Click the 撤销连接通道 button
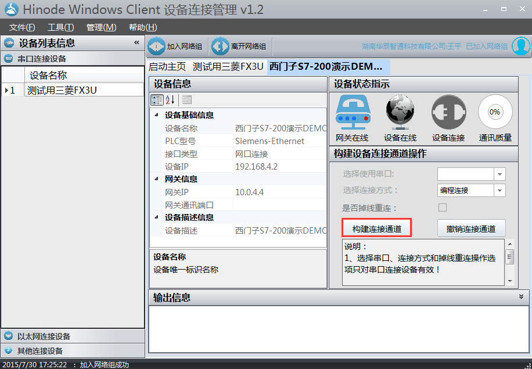Image resolution: width=532 pixels, height=369 pixels. tap(471, 228)
